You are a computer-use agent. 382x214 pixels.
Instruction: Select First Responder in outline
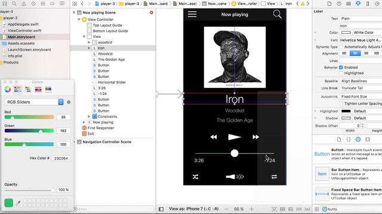click(101, 128)
